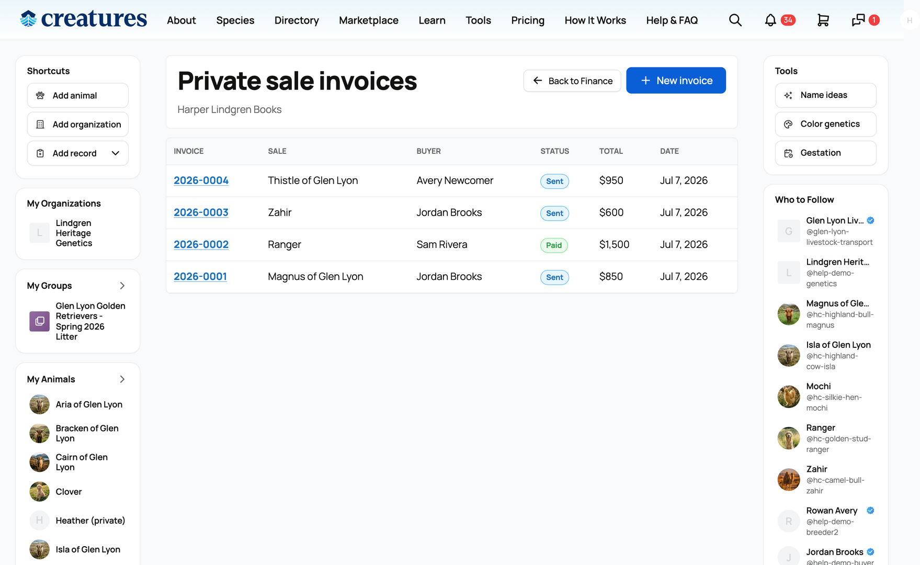Click the Paid status badge for Ranger
Image resolution: width=920 pixels, height=565 pixels.
(x=554, y=245)
